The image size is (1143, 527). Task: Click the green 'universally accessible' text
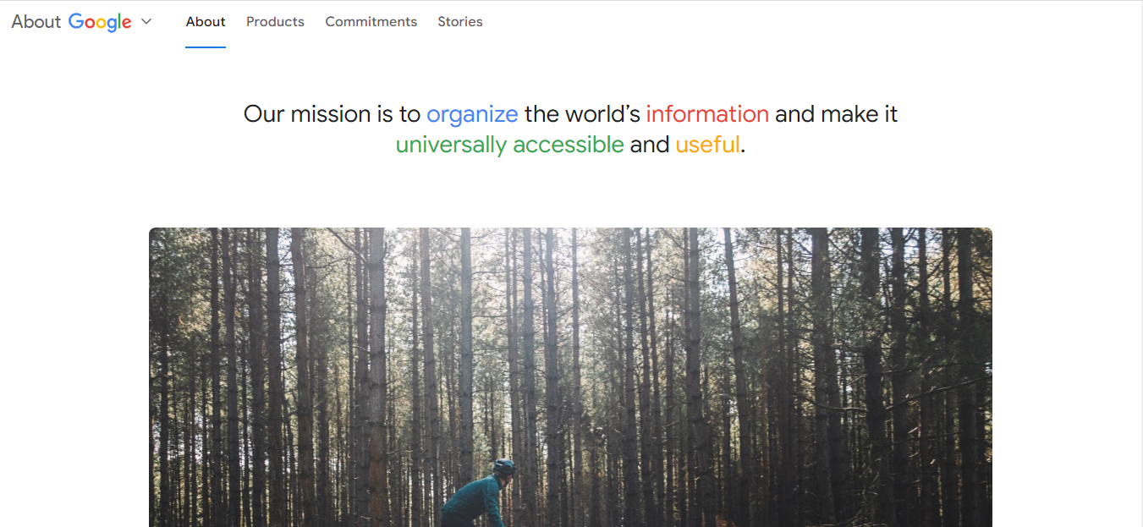click(x=509, y=145)
